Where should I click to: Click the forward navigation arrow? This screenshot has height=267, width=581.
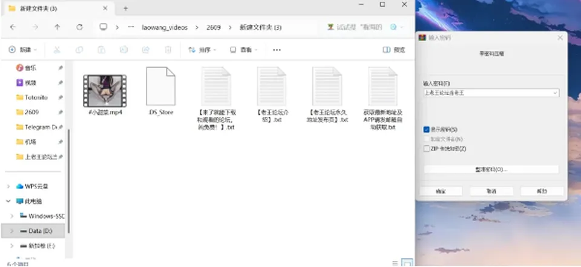click(x=35, y=27)
